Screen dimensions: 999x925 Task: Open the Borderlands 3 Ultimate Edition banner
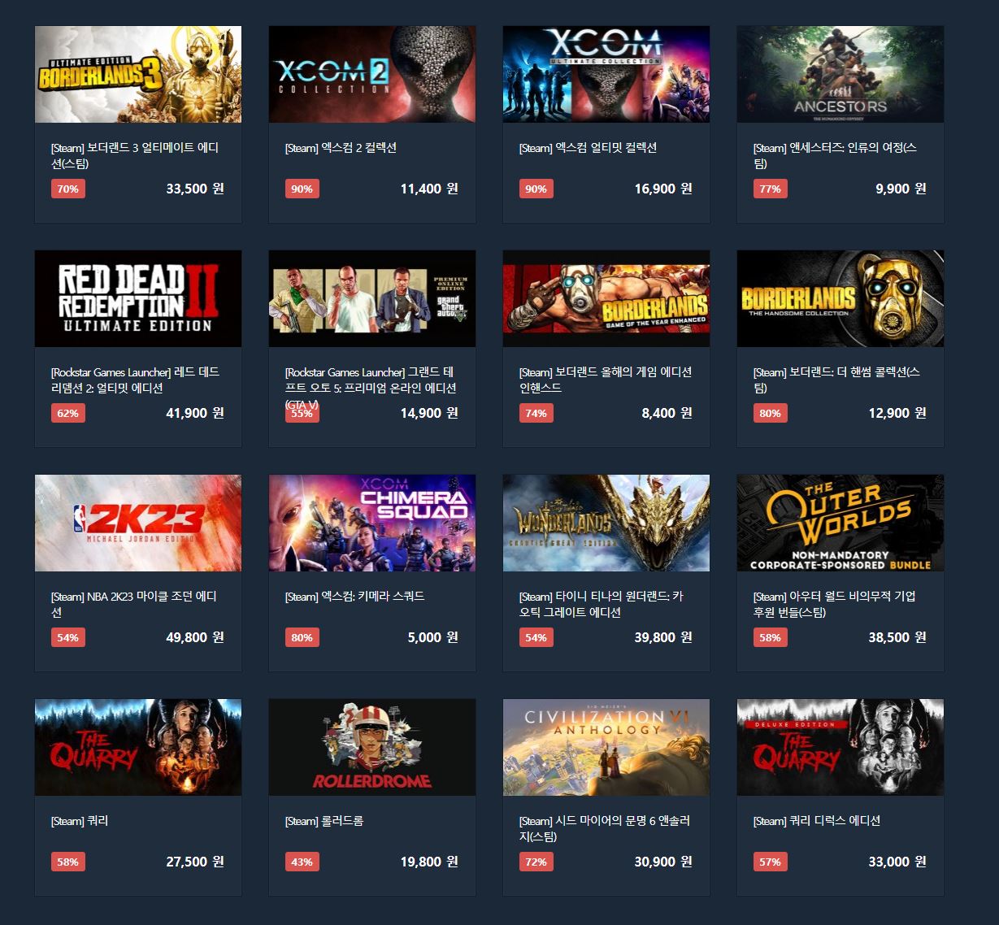pyautogui.click(x=138, y=75)
